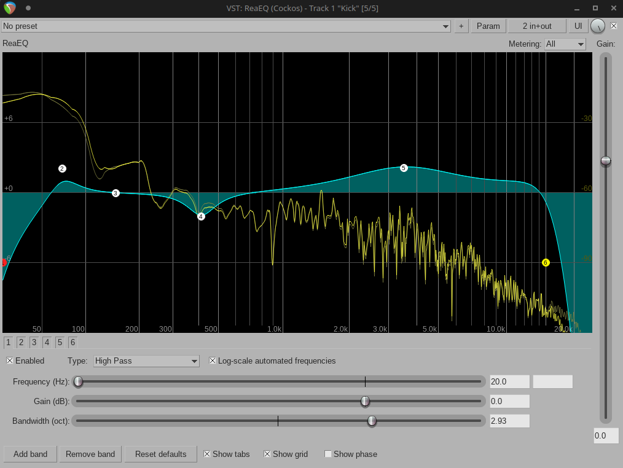Click the REAPER logo icon in title bar
623x468 pixels.
pyautogui.click(x=10, y=8)
